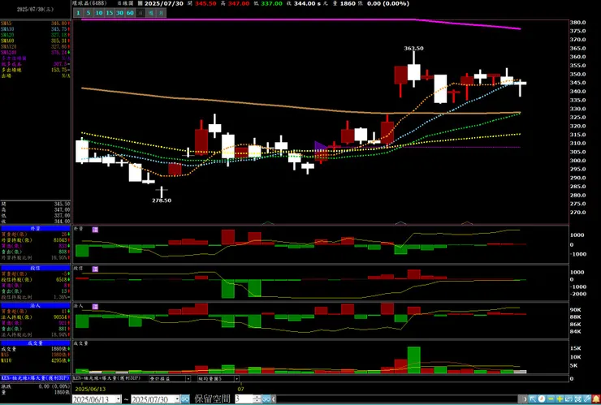Click the minus zoom-out icon

pos(551,399)
